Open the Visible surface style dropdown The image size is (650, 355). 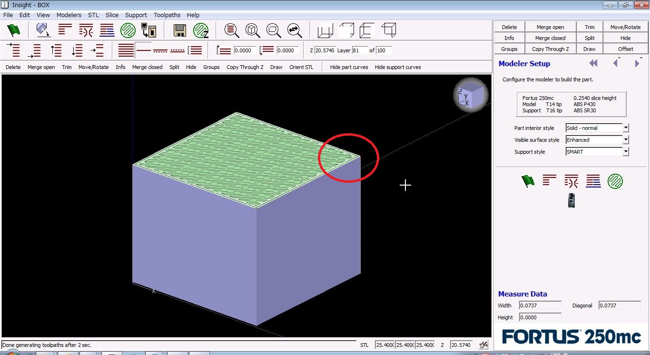tap(626, 140)
